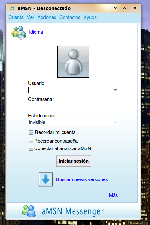Open the Cuenta menu

tap(16, 17)
